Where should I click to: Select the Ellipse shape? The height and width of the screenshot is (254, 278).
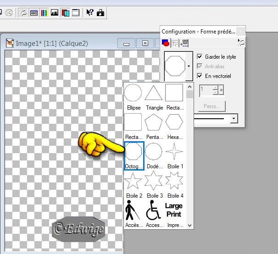pyautogui.click(x=133, y=97)
